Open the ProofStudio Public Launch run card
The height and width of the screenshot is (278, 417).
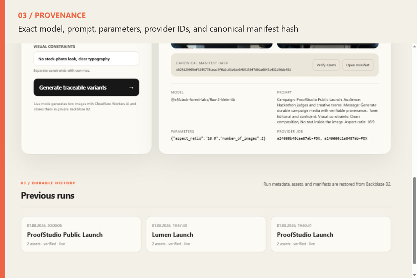[x=81, y=234]
